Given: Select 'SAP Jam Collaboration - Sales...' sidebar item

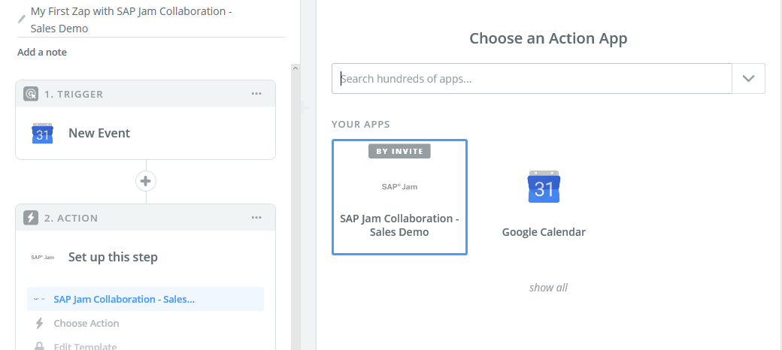Looking at the screenshot, I should pyautogui.click(x=146, y=299).
